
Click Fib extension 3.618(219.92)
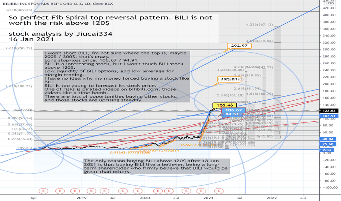247,75
